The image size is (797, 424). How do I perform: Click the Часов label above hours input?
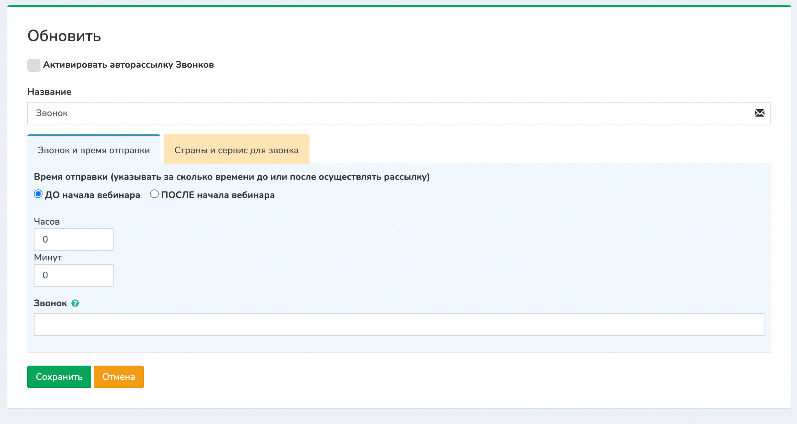pos(47,222)
